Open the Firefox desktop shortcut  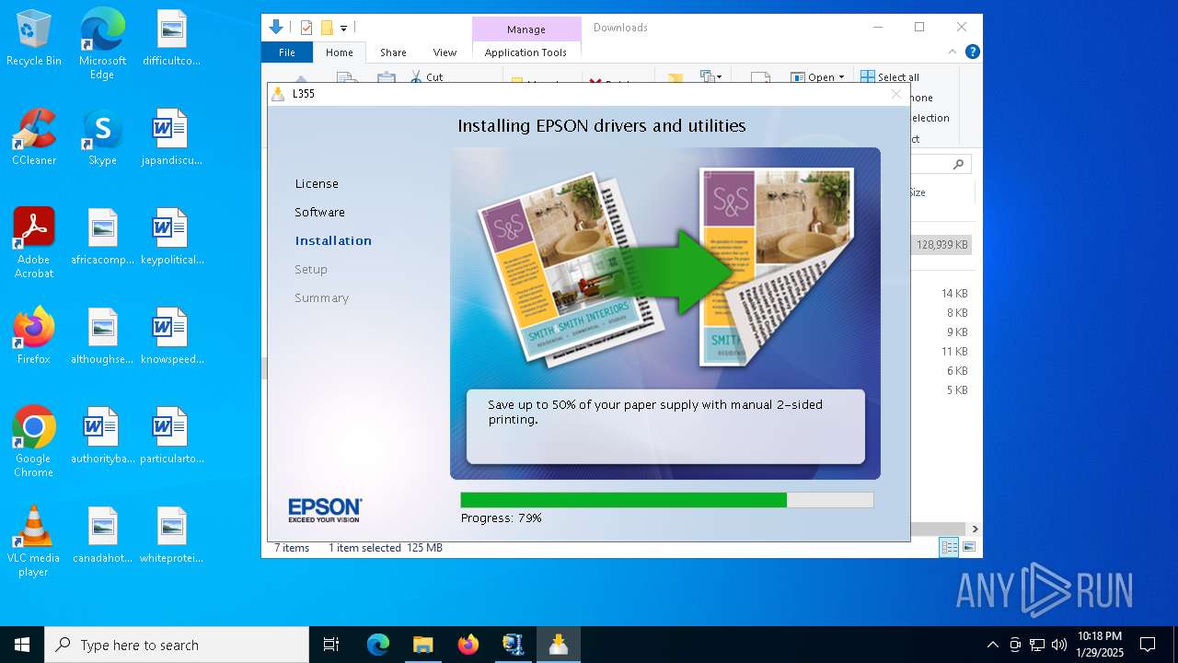tap(34, 336)
